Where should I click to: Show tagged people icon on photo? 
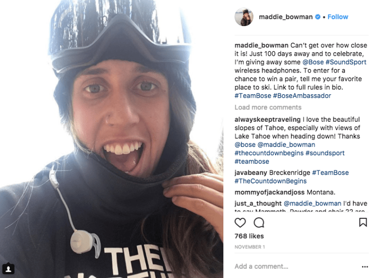pos(8,269)
